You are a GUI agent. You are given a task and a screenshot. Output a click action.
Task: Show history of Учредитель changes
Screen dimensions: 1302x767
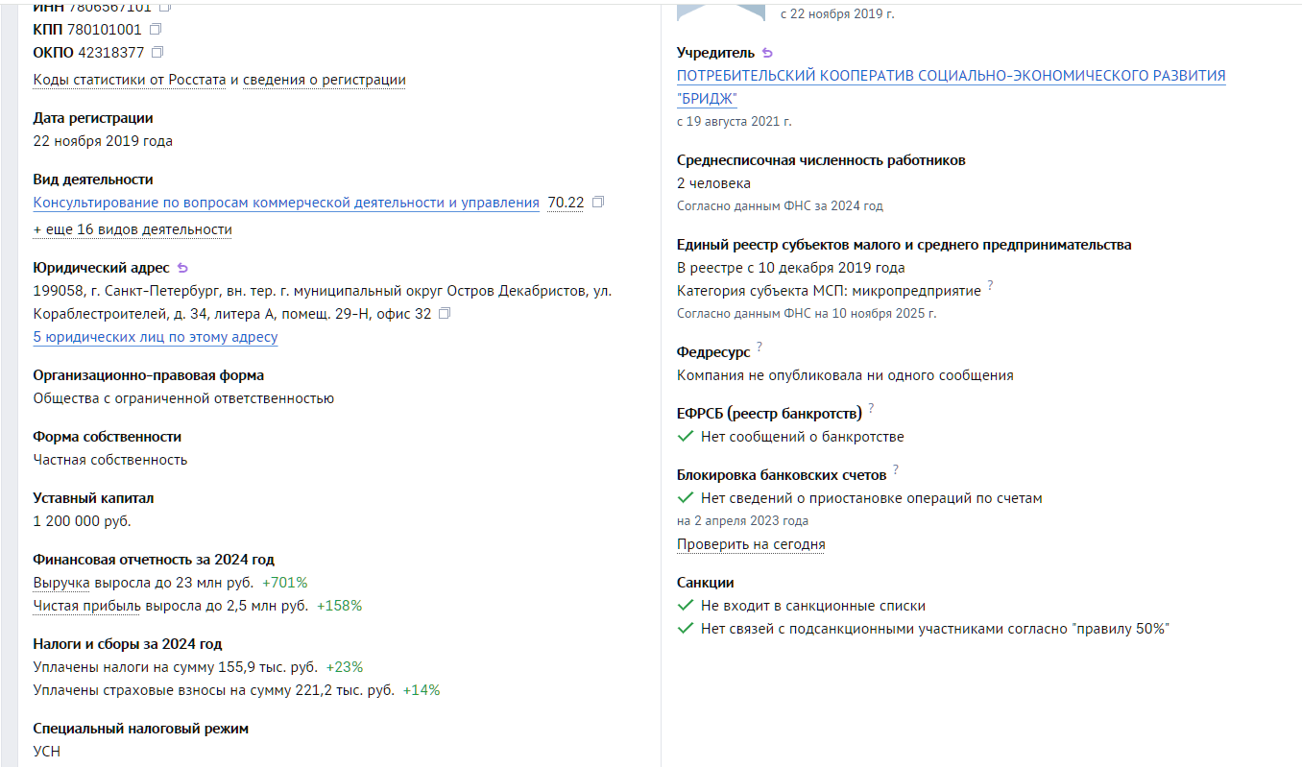point(766,53)
